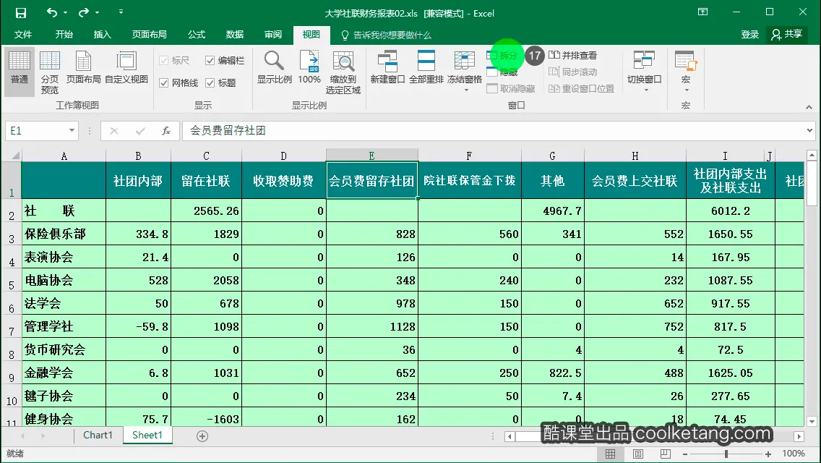
Task: Adjust the zoom slider in status bar
Action: pos(726,454)
